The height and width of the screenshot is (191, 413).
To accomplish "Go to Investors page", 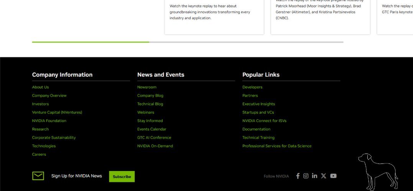I will pyautogui.click(x=40, y=104).
